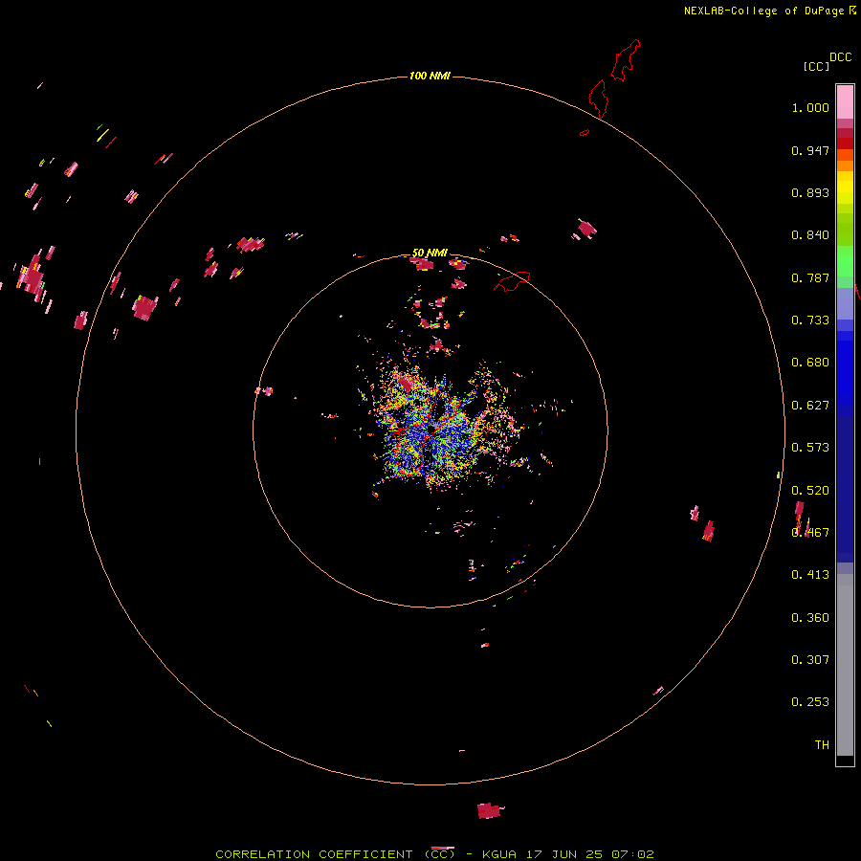The image size is (861, 861).
Task: Click the 1.000 scale value
Action: click(810, 107)
